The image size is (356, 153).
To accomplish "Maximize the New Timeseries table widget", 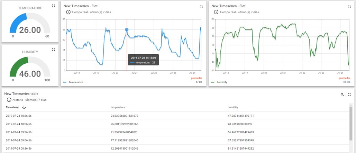I will [x=349, y=94].
